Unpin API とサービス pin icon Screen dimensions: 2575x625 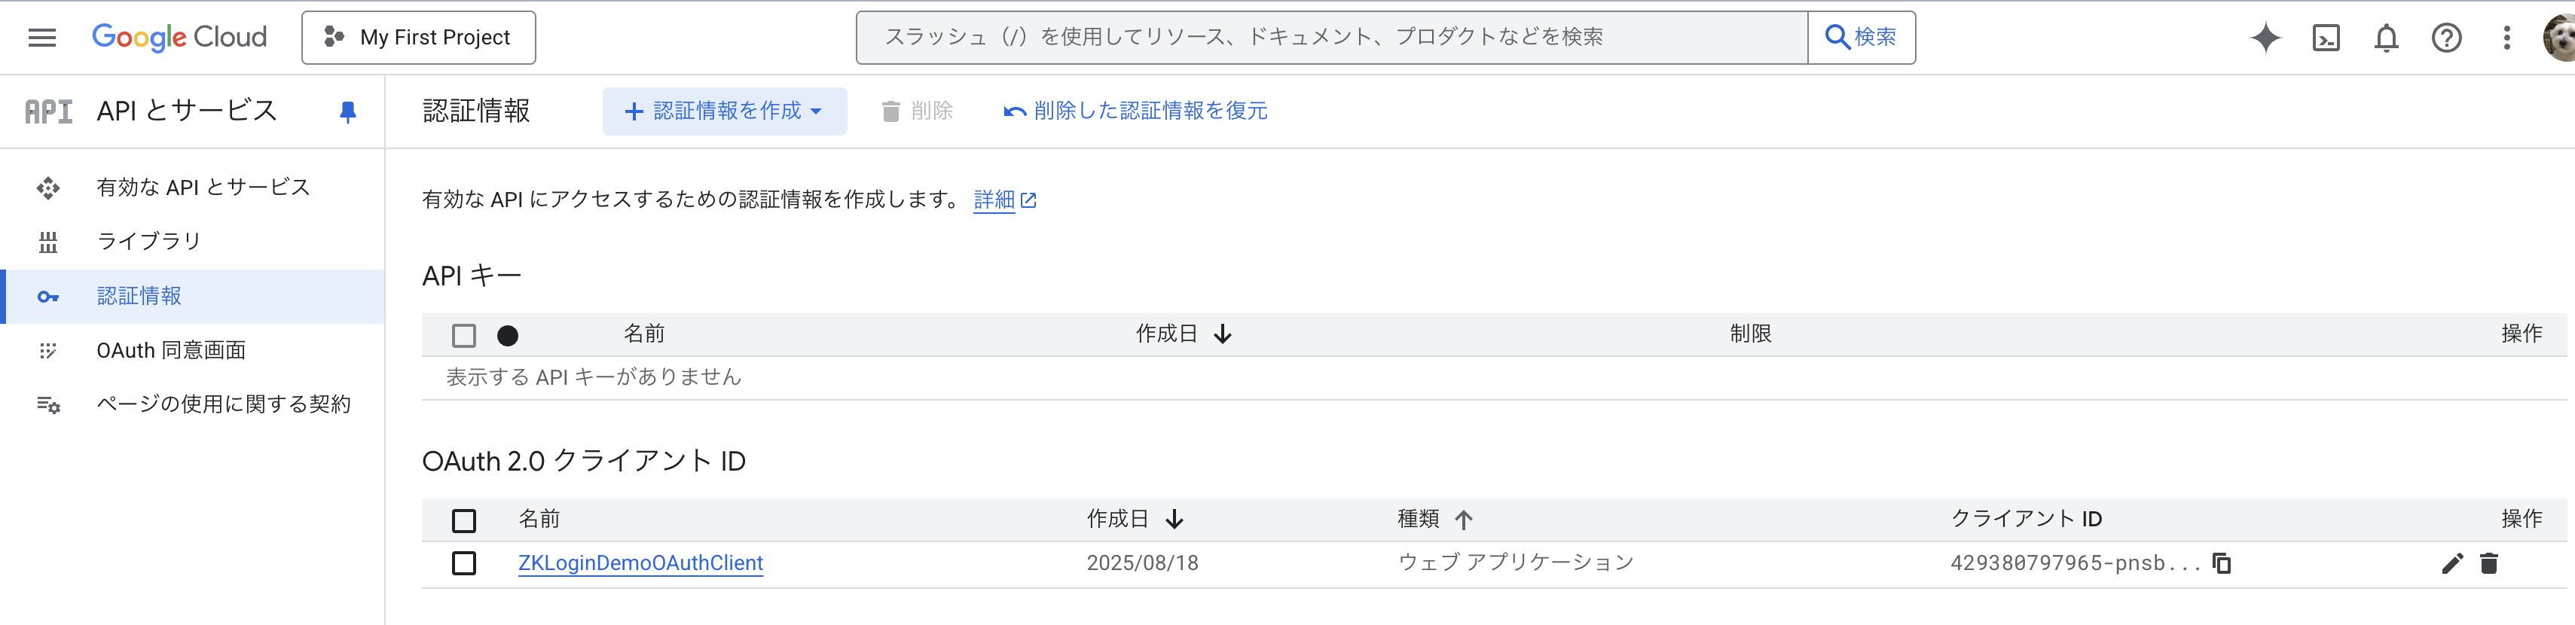pos(348,111)
